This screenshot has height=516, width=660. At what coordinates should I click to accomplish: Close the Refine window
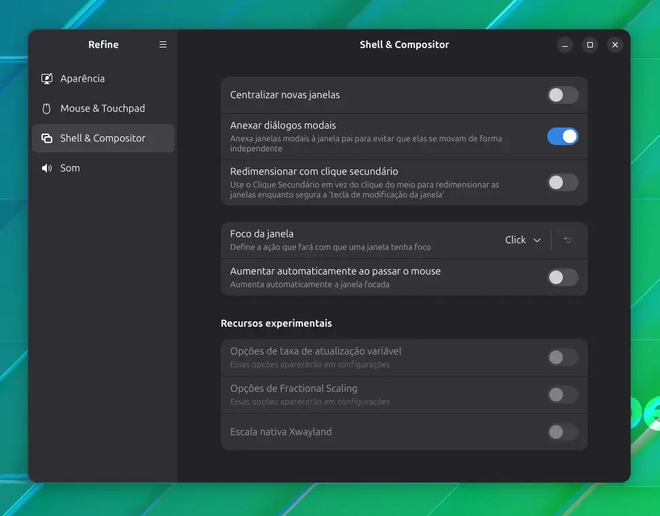point(615,45)
